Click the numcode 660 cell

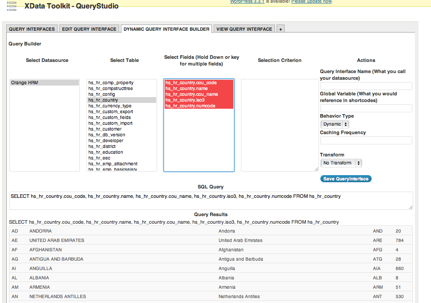(399, 268)
